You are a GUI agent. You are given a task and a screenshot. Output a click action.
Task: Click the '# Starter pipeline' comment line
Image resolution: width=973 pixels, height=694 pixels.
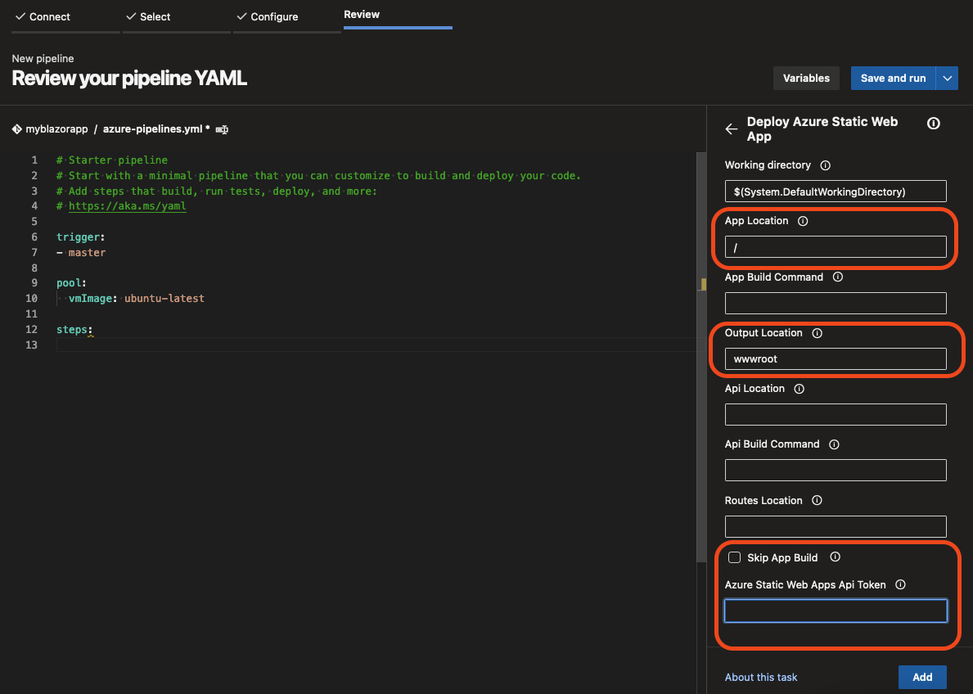[111, 160]
